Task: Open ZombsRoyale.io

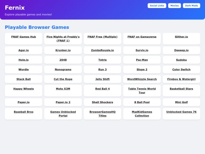Action: pos(102,50)
